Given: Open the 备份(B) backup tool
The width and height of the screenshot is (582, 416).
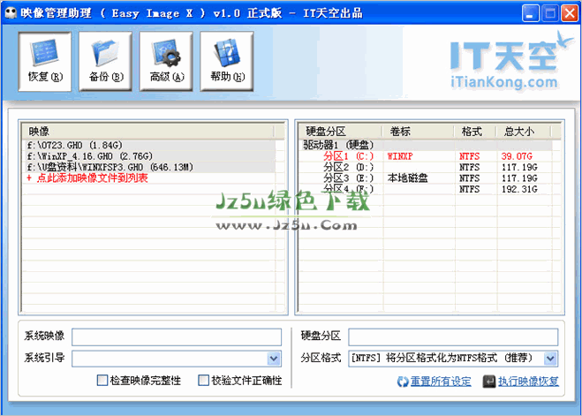Looking at the screenshot, I should point(105,61).
